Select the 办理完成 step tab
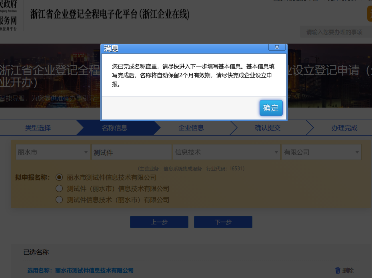Image resolution: width=372 pixels, height=278 pixels. click(344, 128)
